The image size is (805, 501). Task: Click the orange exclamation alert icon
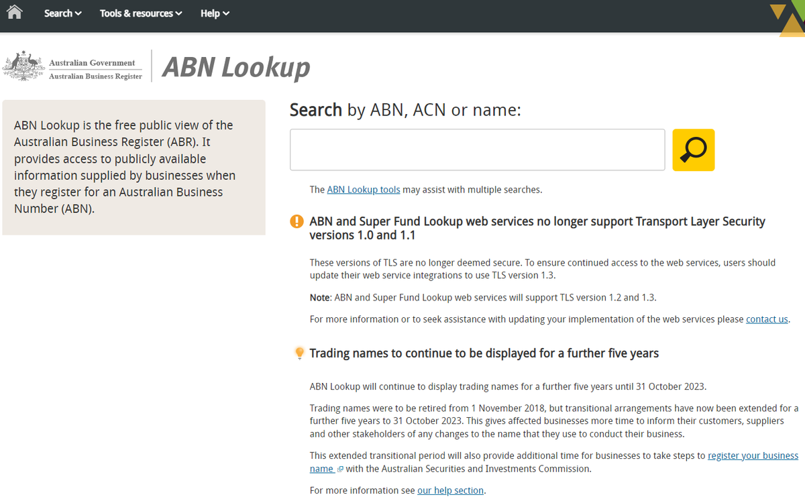pyautogui.click(x=297, y=222)
